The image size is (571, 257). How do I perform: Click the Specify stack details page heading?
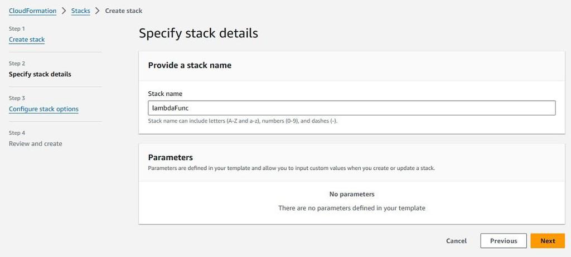click(x=198, y=33)
